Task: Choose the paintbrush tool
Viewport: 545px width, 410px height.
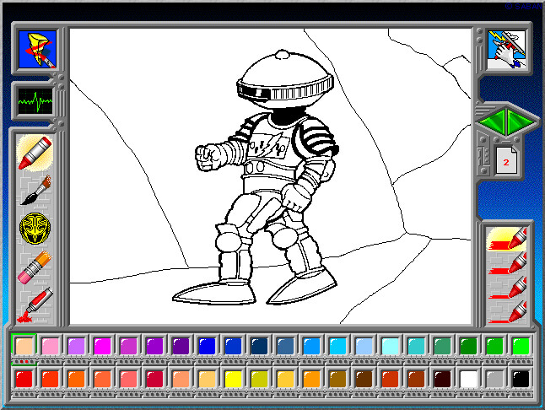Action: click(36, 191)
